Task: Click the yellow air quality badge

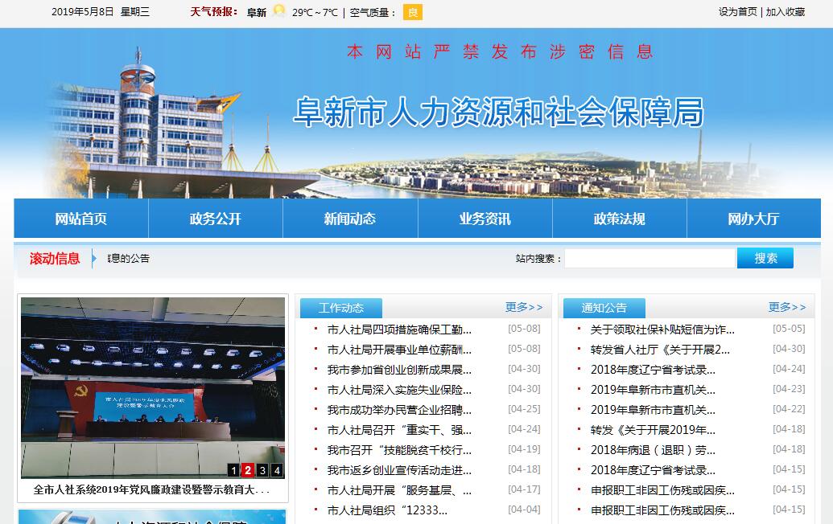Action: [412, 12]
